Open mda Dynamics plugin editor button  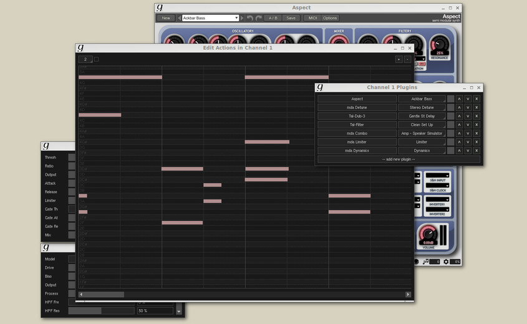pyautogui.click(x=357, y=150)
